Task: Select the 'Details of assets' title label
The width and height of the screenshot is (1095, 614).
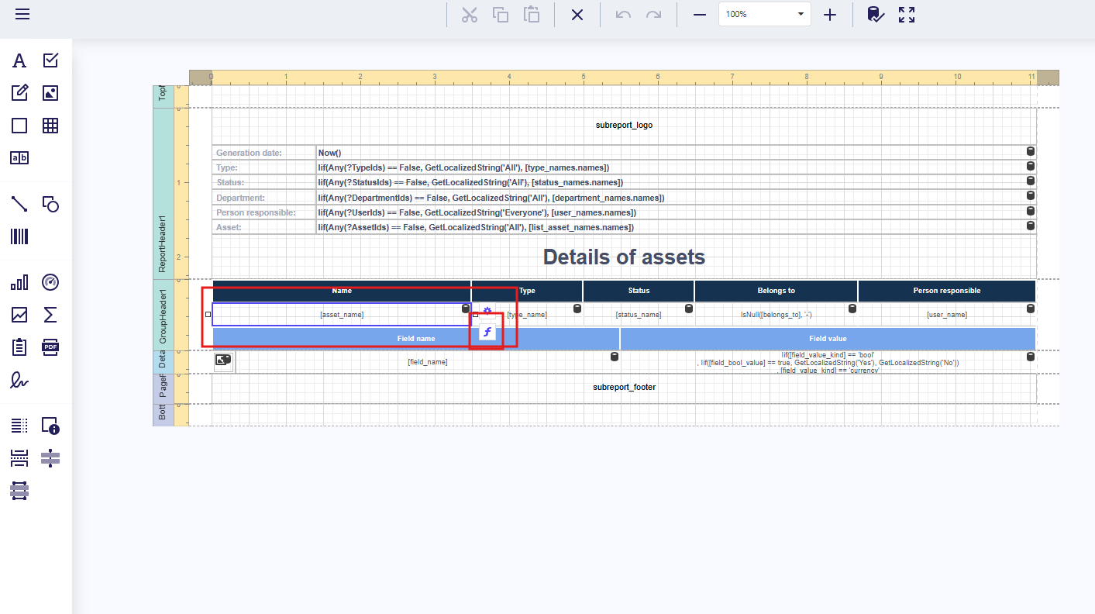Action: 624,257
